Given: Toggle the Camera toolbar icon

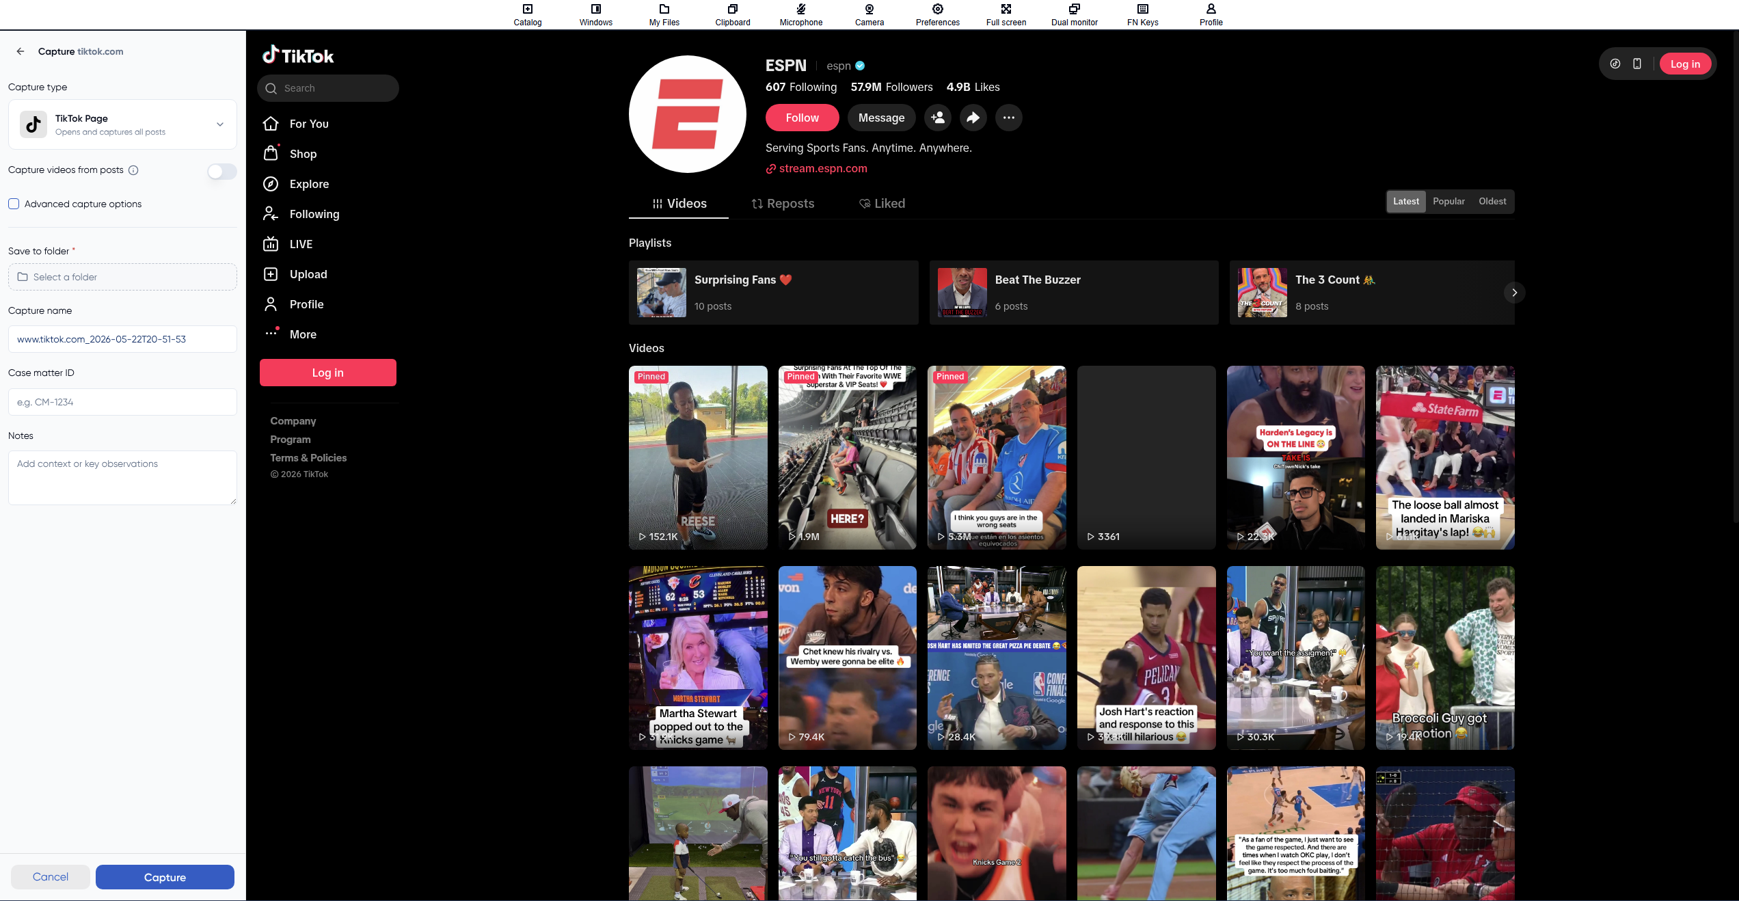Looking at the screenshot, I should click(x=869, y=14).
